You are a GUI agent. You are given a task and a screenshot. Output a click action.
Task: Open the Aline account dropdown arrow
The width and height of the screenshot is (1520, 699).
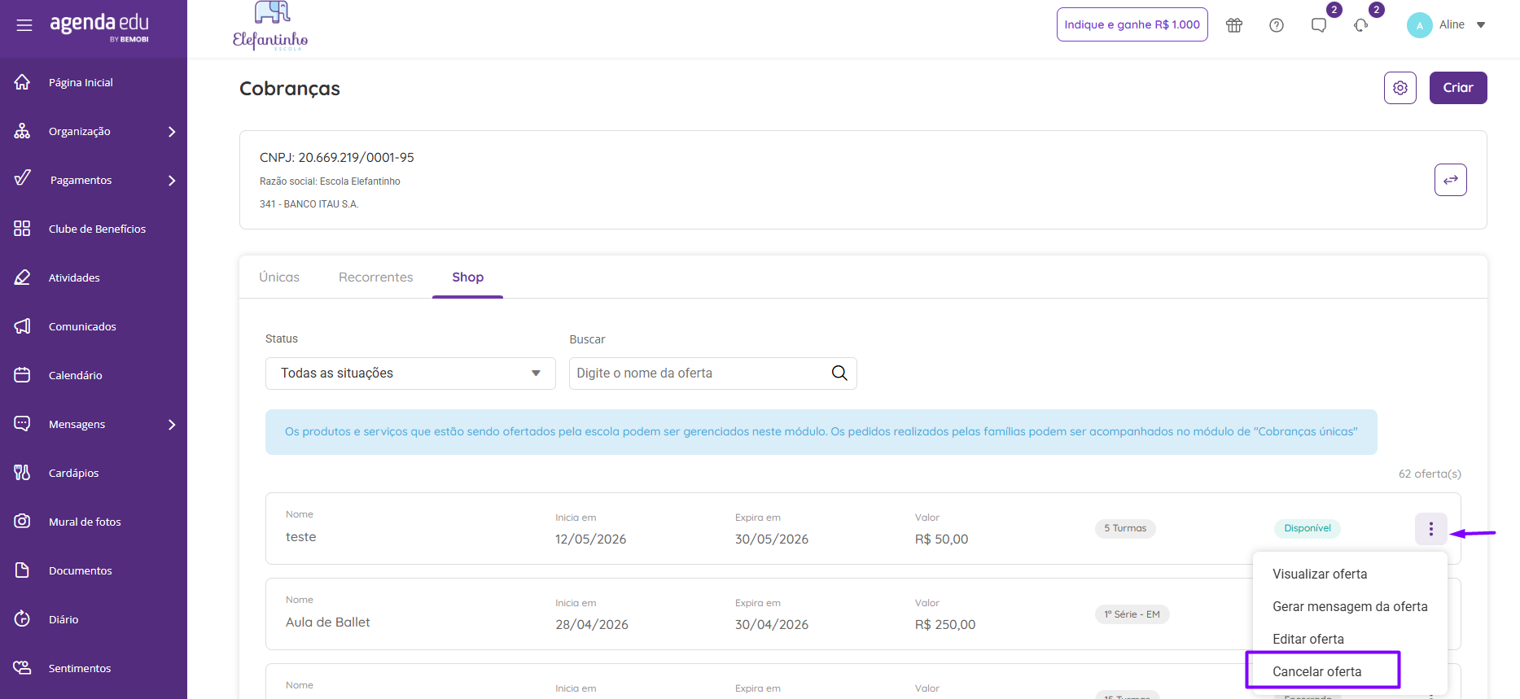point(1481,25)
